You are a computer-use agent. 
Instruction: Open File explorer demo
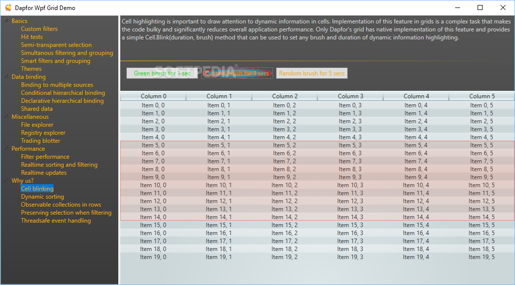[37, 125]
